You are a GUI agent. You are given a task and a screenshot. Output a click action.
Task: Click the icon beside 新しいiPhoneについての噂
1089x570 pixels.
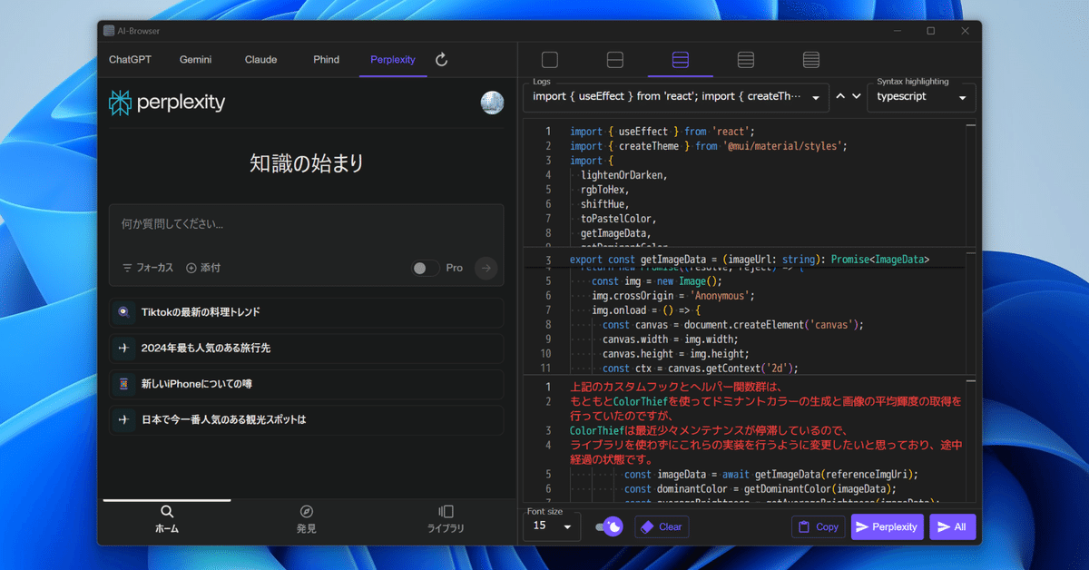[x=124, y=384]
